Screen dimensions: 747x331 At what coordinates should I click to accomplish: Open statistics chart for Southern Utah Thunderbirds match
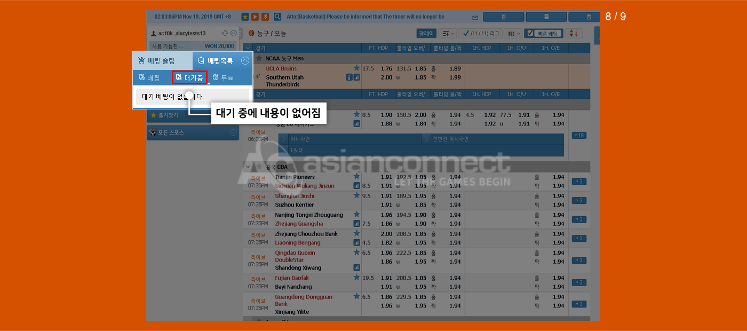pyautogui.click(x=356, y=77)
